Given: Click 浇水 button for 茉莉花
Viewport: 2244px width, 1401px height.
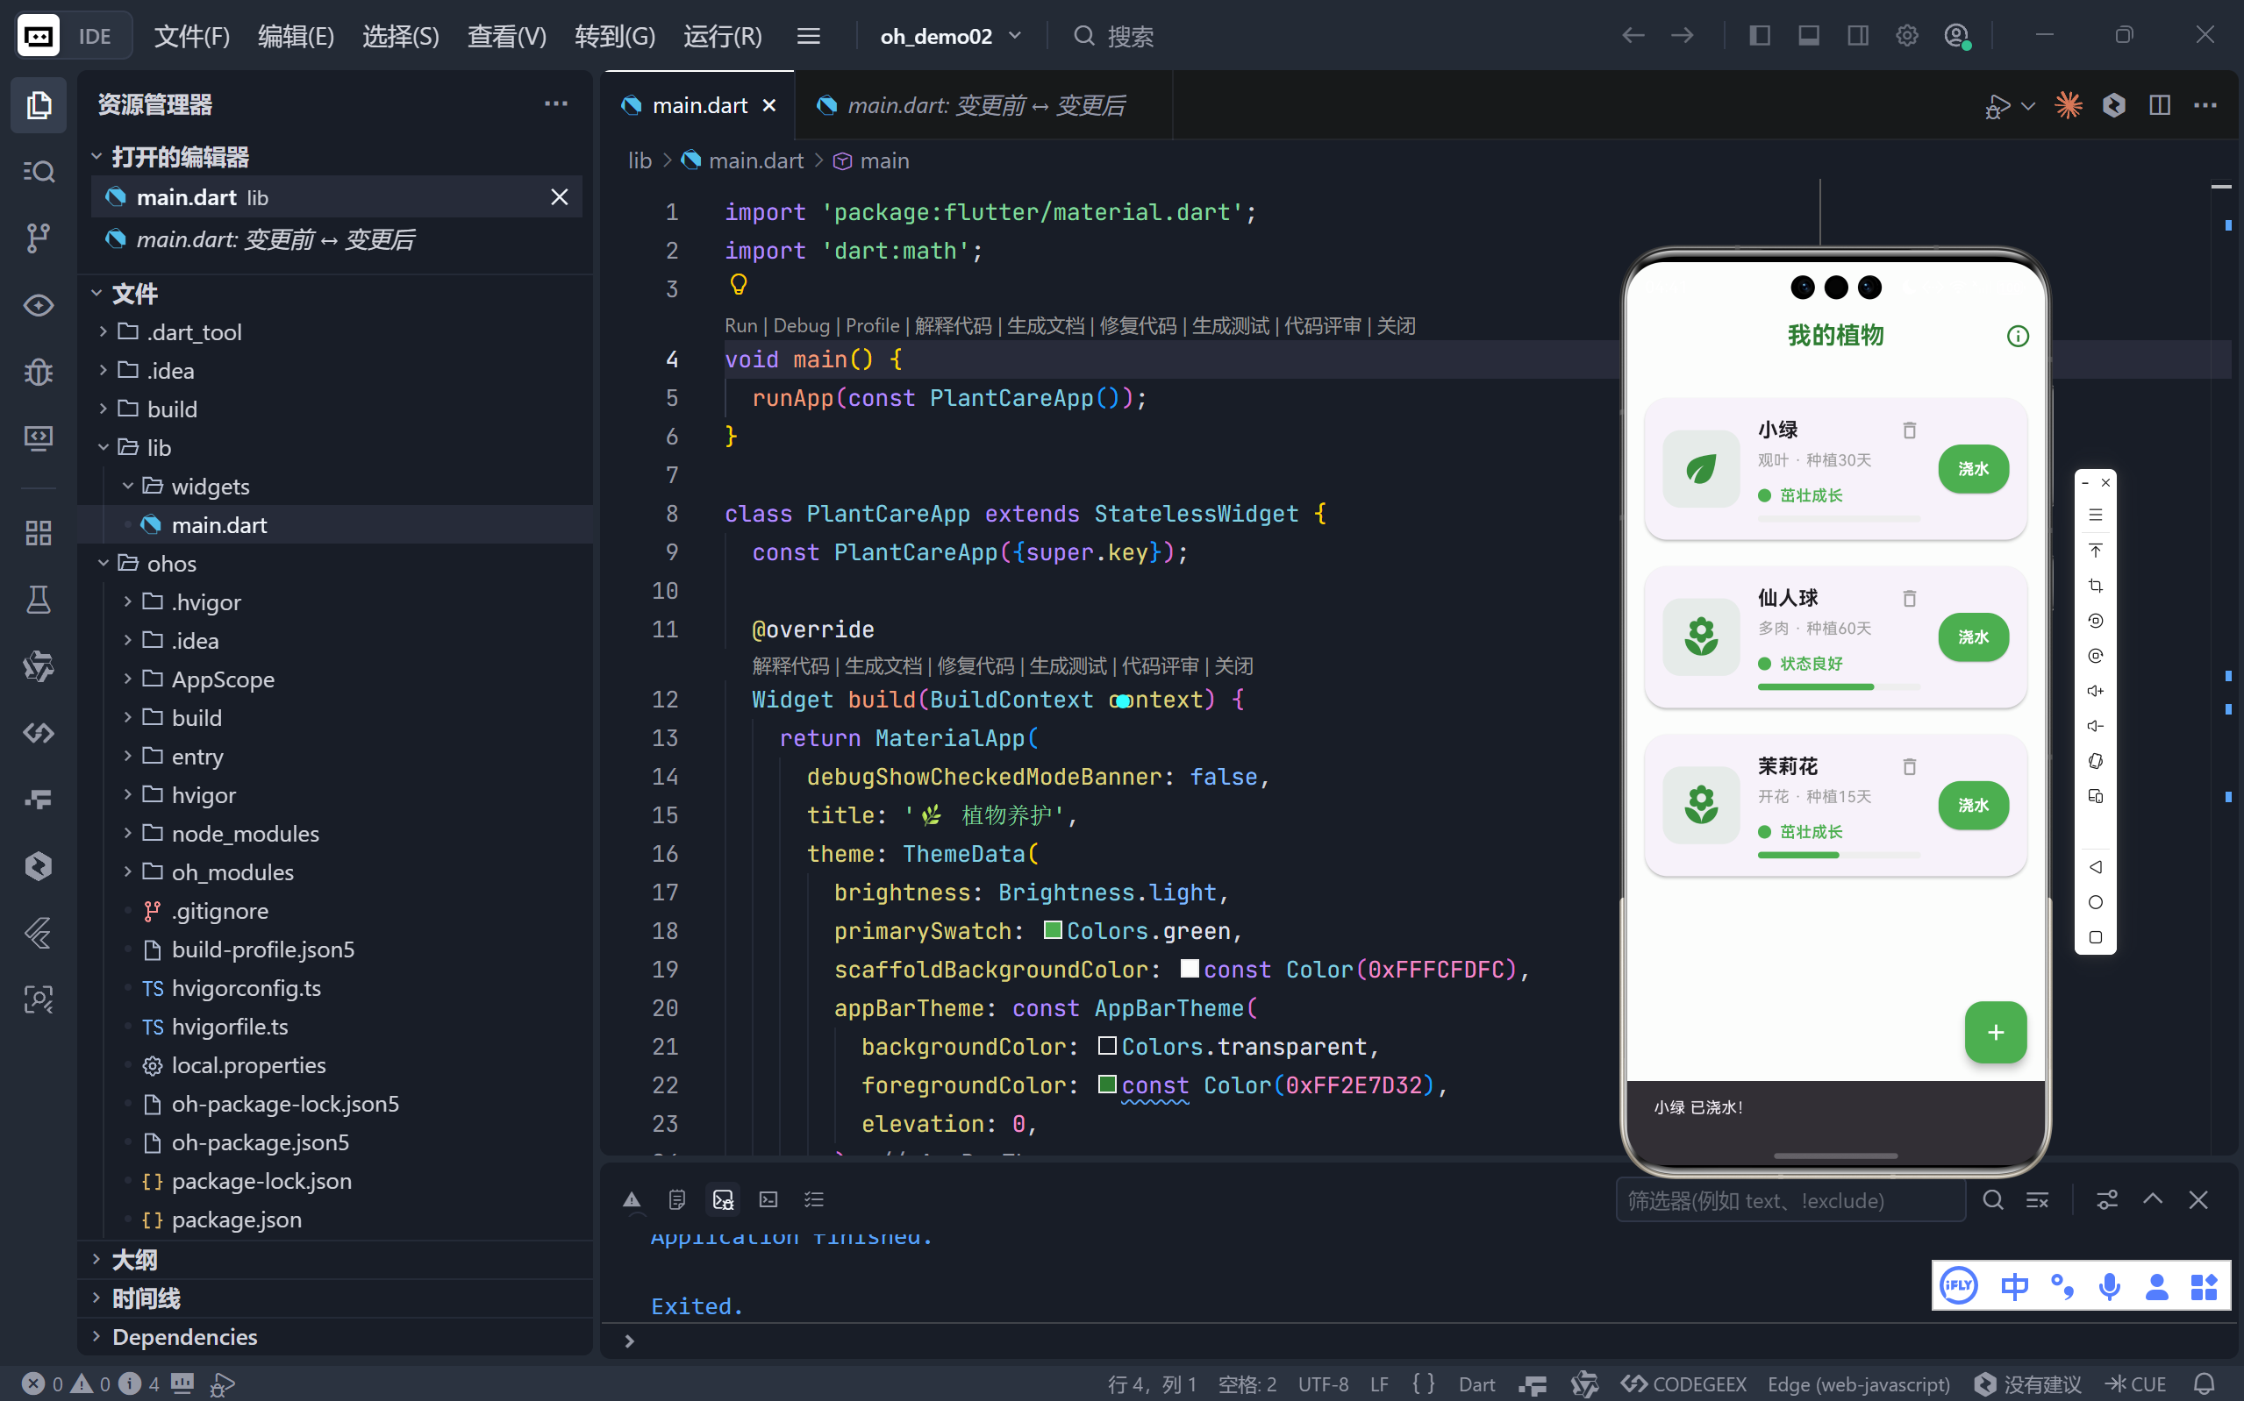Looking at the screenshot, I should pyautogui.click(x=1972, y=805).
